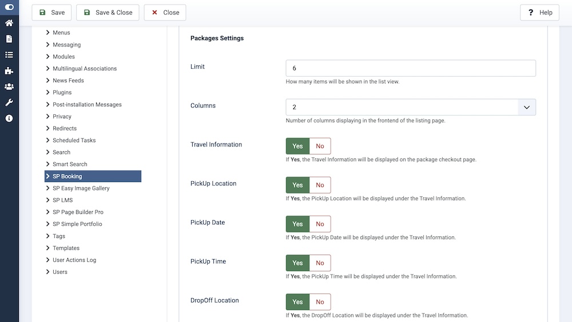This screenshot has width=572, height=322.
Task: Expand the Templates chevron in the component list
Action: coord(48,248)
